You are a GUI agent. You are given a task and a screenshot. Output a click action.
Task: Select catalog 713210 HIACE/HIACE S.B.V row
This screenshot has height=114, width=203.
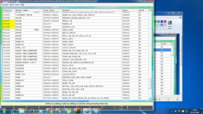pyautogui.click(x=75, y=62)
